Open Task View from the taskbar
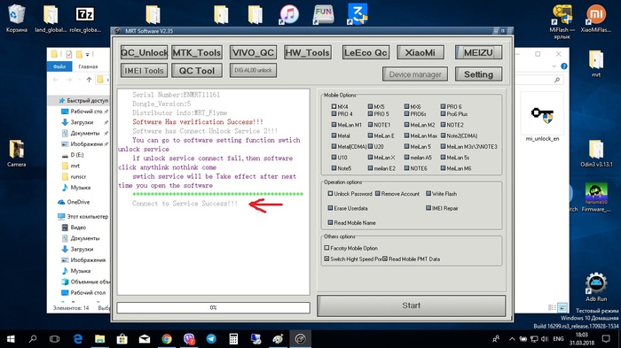The height and width of the screenshot is (348, 621). pos(55,339)
